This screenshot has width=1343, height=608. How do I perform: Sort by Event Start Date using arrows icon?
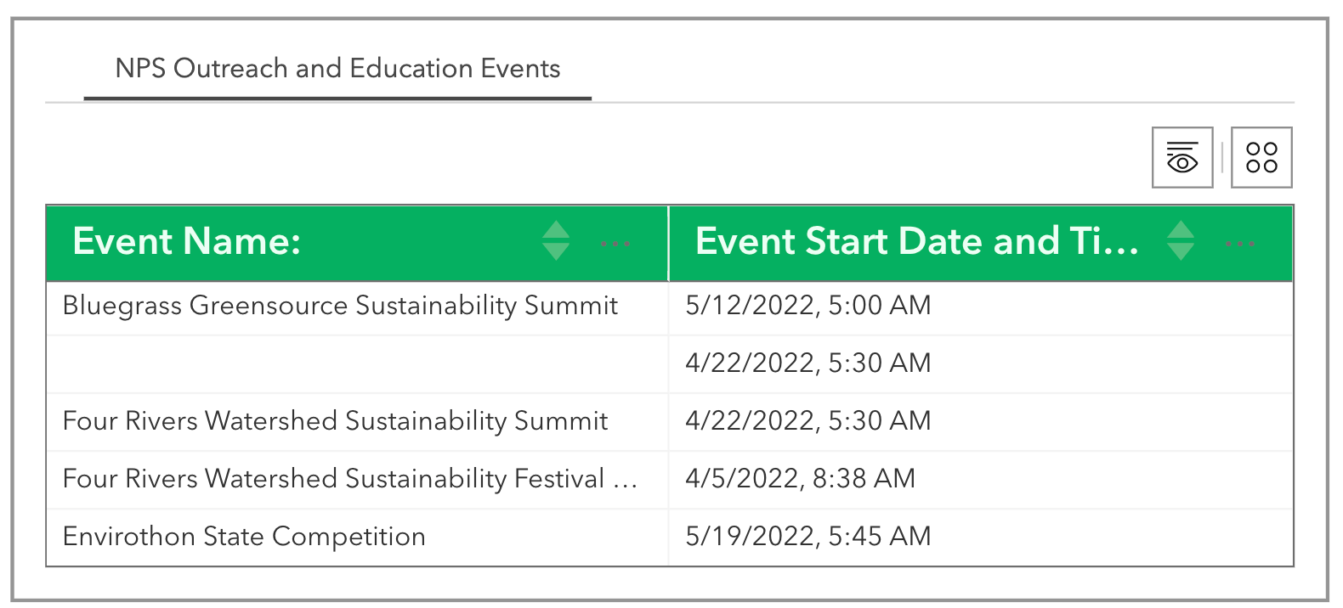click(1181, 241)
